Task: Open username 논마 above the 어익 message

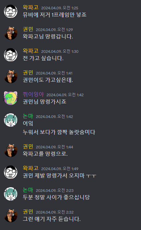Action: pyautogui.click(x=28, y=116)
